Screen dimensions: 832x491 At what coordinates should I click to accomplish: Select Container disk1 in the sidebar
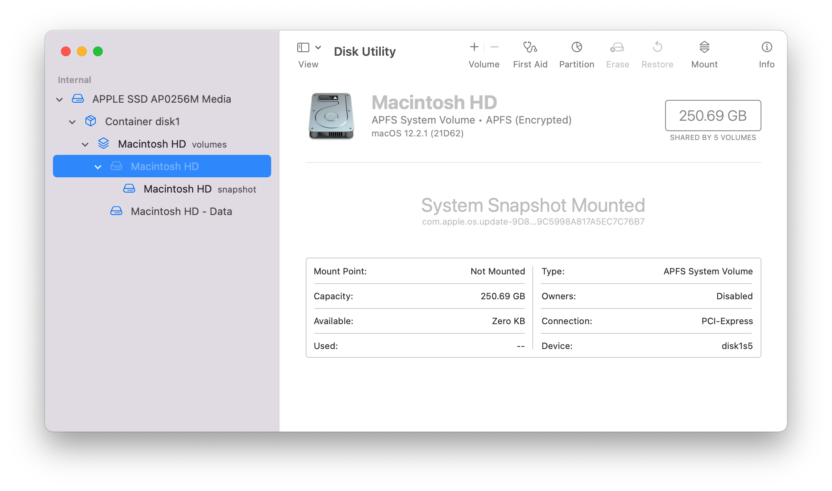coord(142,122)
